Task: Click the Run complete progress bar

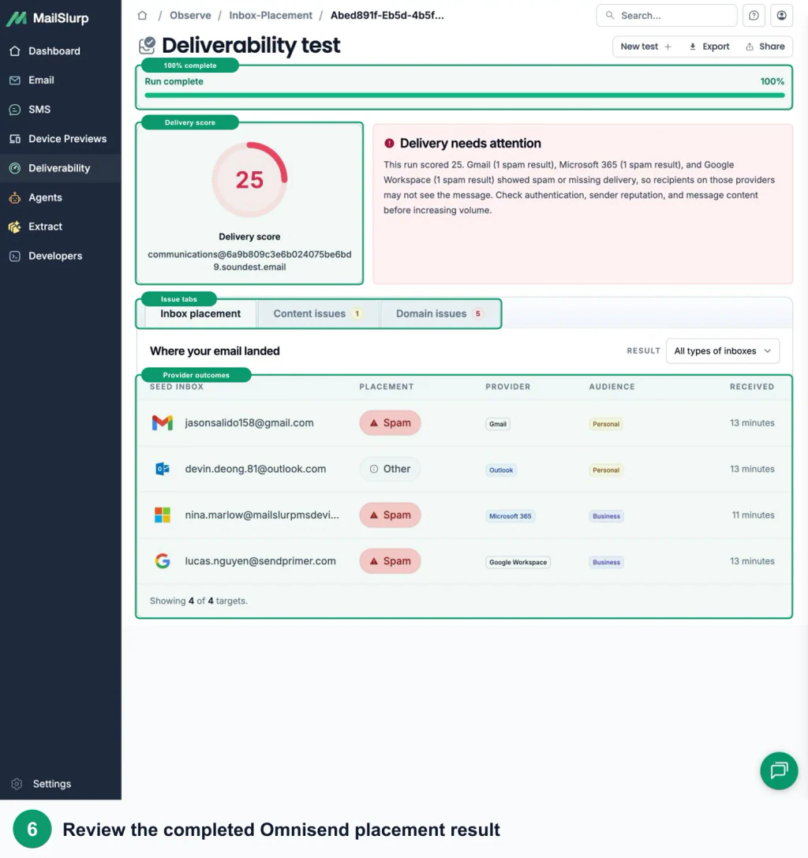Action: point(465,96)
